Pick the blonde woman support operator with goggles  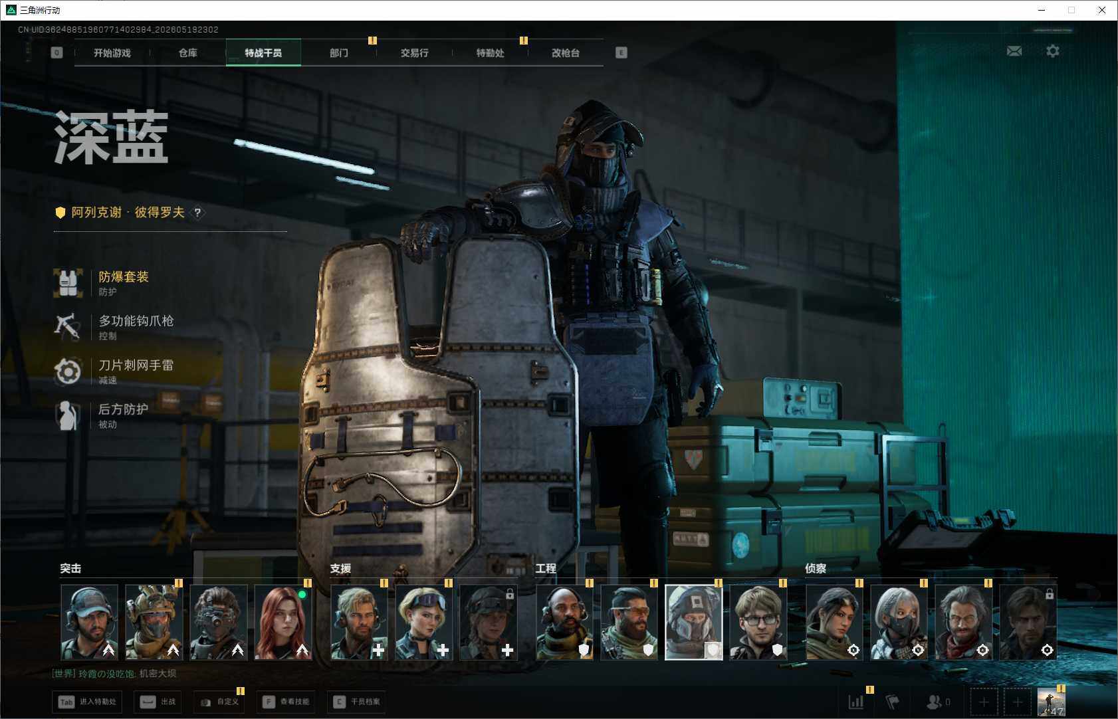coord(423,622)
